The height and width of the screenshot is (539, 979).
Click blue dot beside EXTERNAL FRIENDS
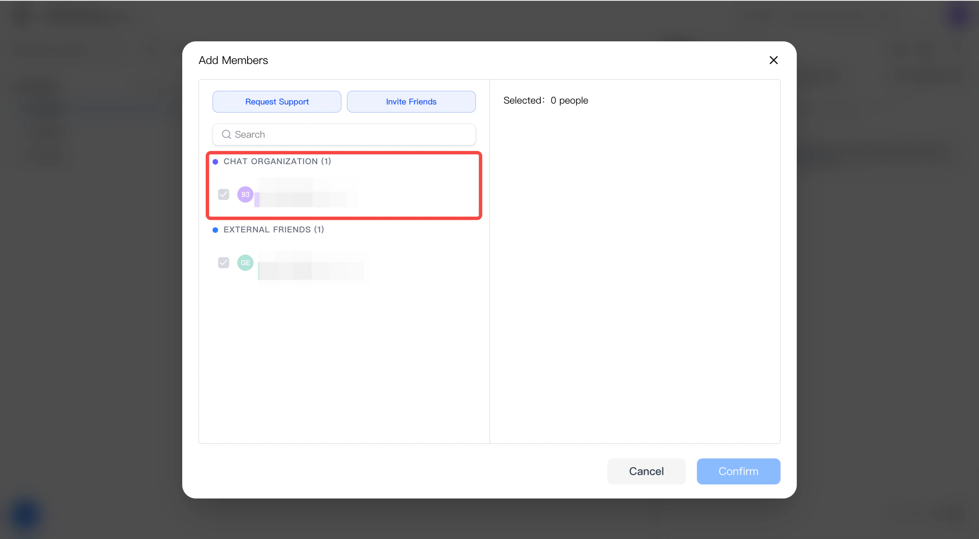click(x=216, y=230)
